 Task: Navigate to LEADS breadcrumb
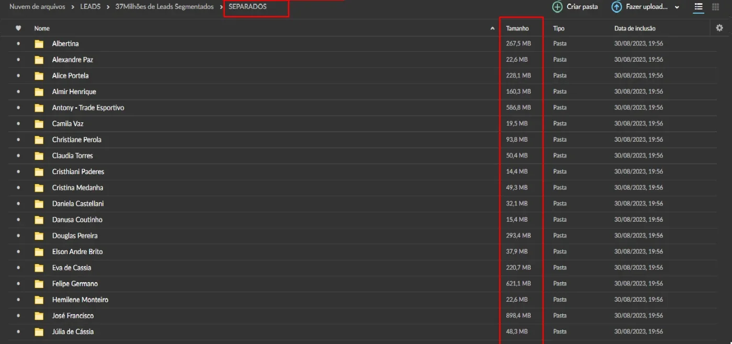90,7
